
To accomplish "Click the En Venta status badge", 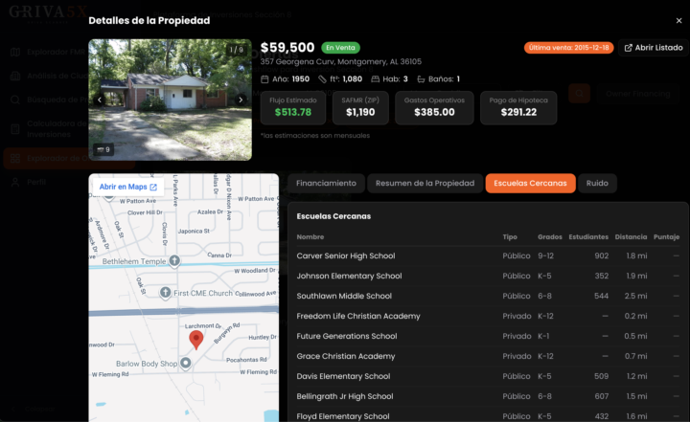I will click(x=340, y=48).
